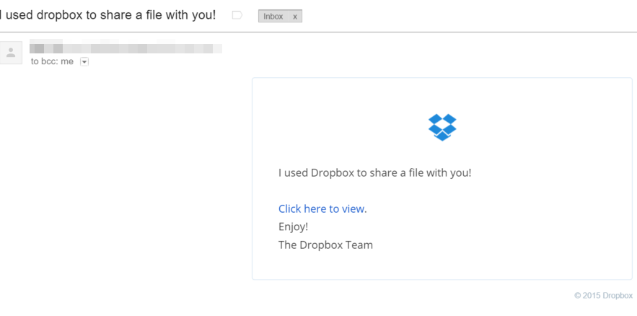Open the 'Click here to view' link

(321, 209)
